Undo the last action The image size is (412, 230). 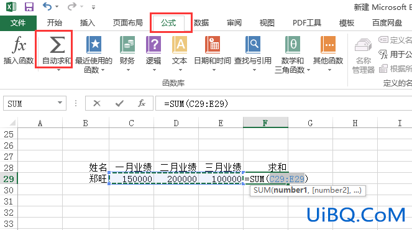[47, 6]
